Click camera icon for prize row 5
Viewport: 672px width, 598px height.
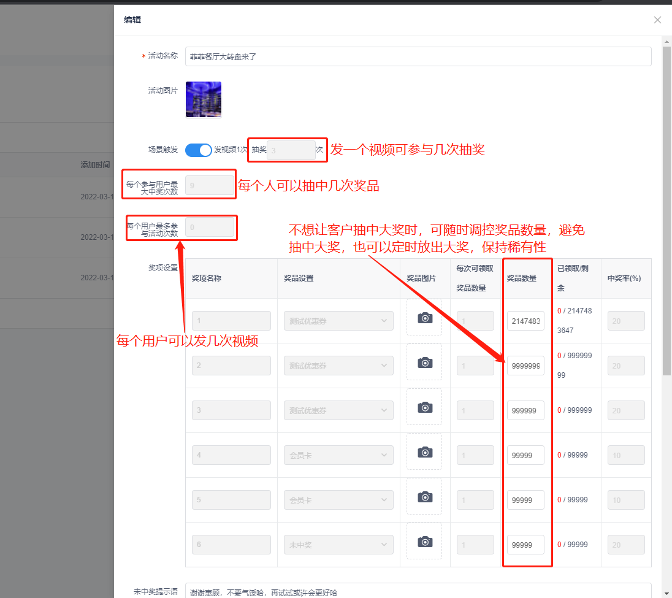(424, 497)
